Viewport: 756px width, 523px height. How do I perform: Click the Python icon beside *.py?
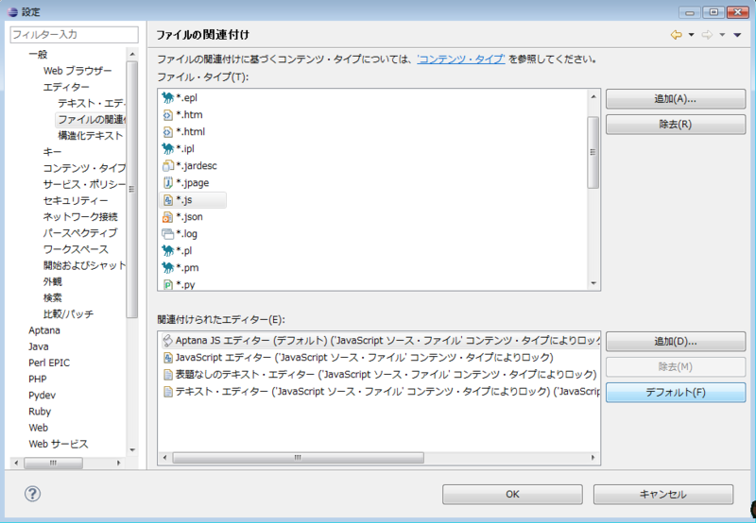[168, 284]
